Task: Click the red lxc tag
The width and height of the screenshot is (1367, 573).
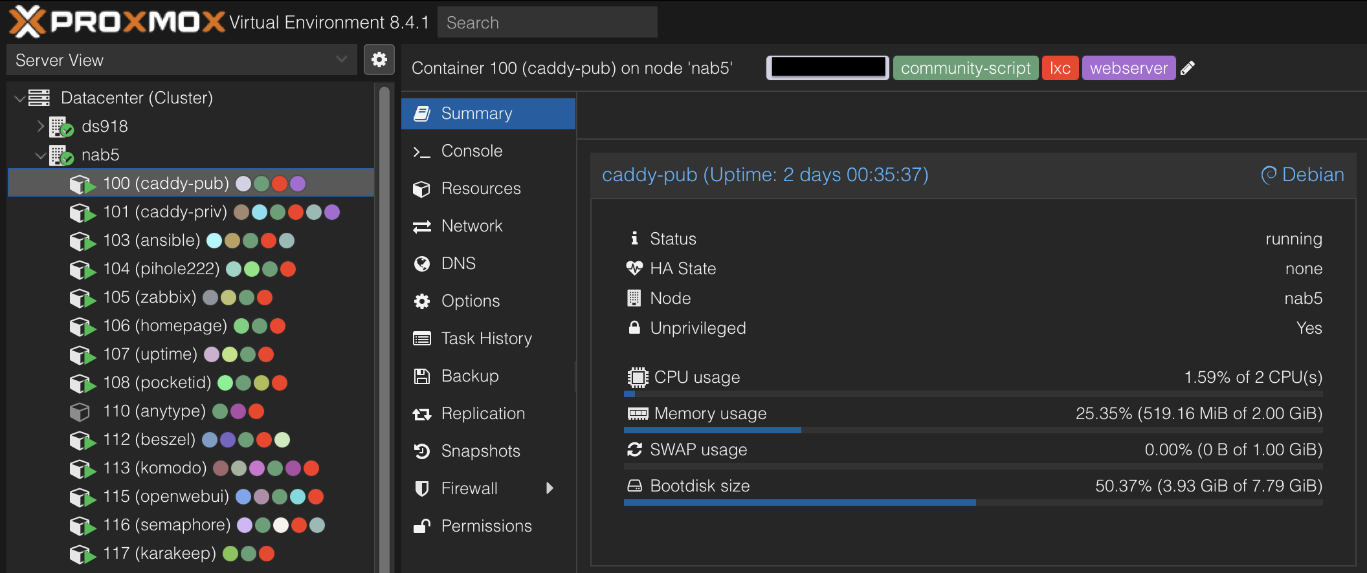Action: (x=1060, y=68)
